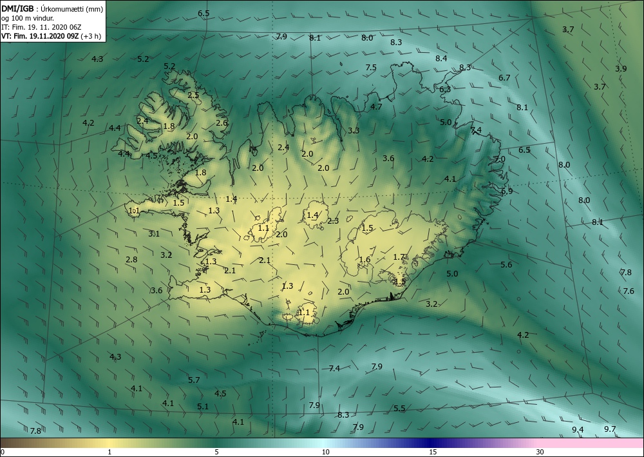Click the 3.3 value on the map
The width and height of the screenshot is (644, 457).
354,131
